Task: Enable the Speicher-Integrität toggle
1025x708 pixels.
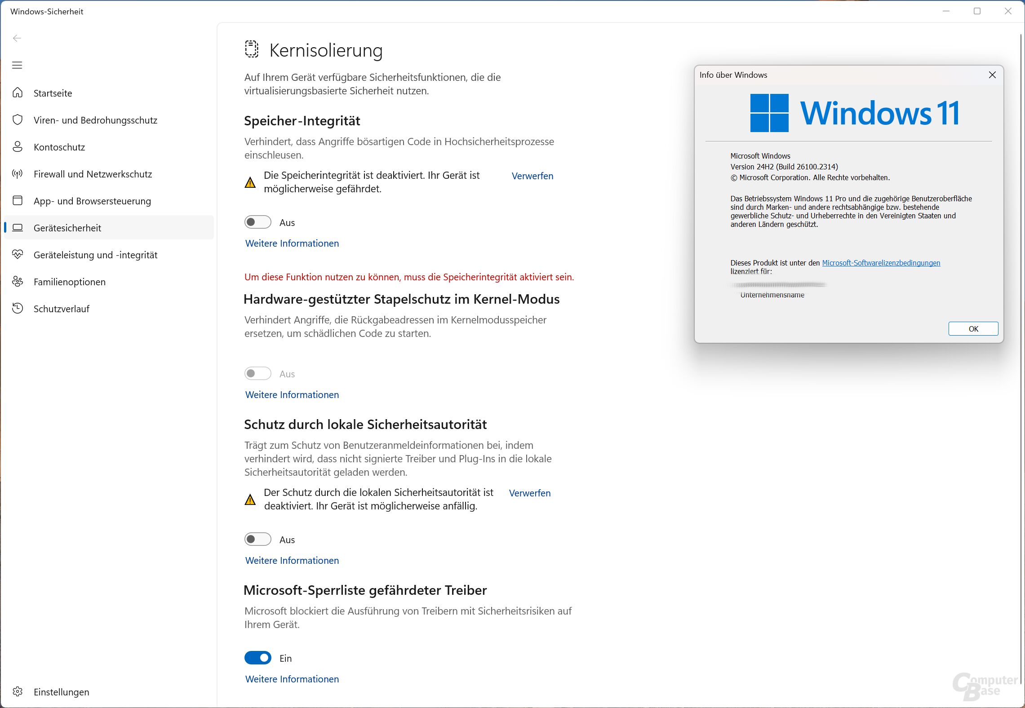Action: click(257, 222)
